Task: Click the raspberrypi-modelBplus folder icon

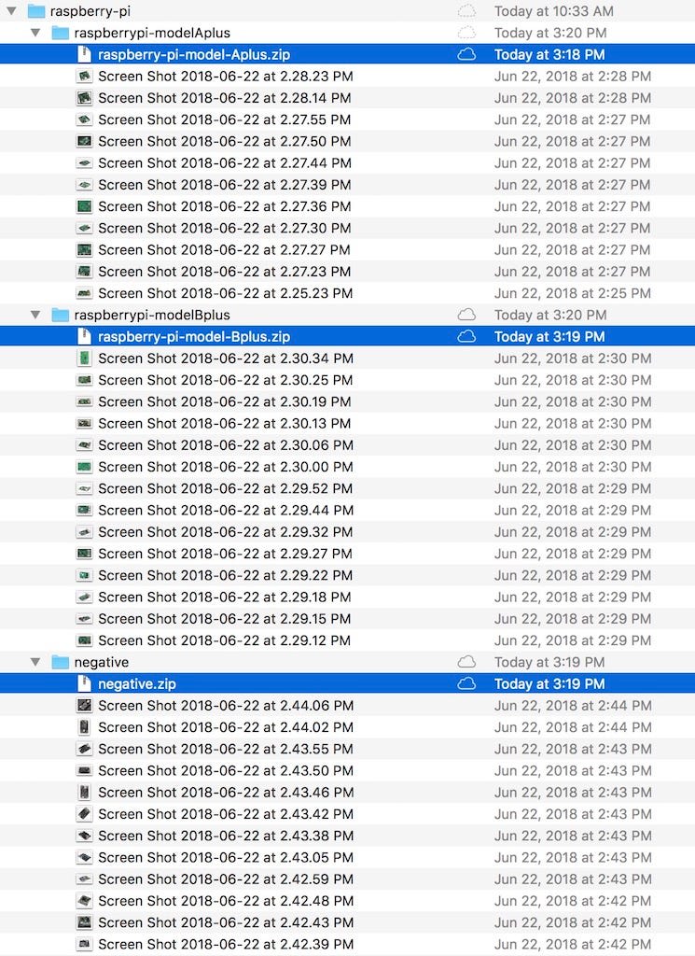Action: tap(61, 315)
